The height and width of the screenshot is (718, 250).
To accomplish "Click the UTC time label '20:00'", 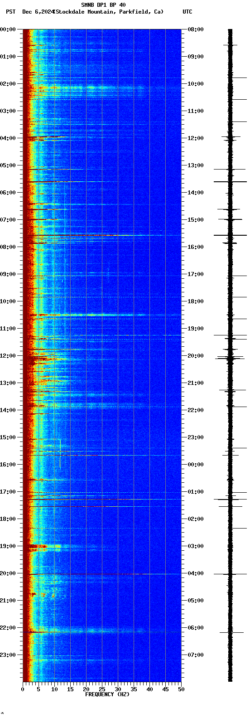I will click(x=196, y=356).
